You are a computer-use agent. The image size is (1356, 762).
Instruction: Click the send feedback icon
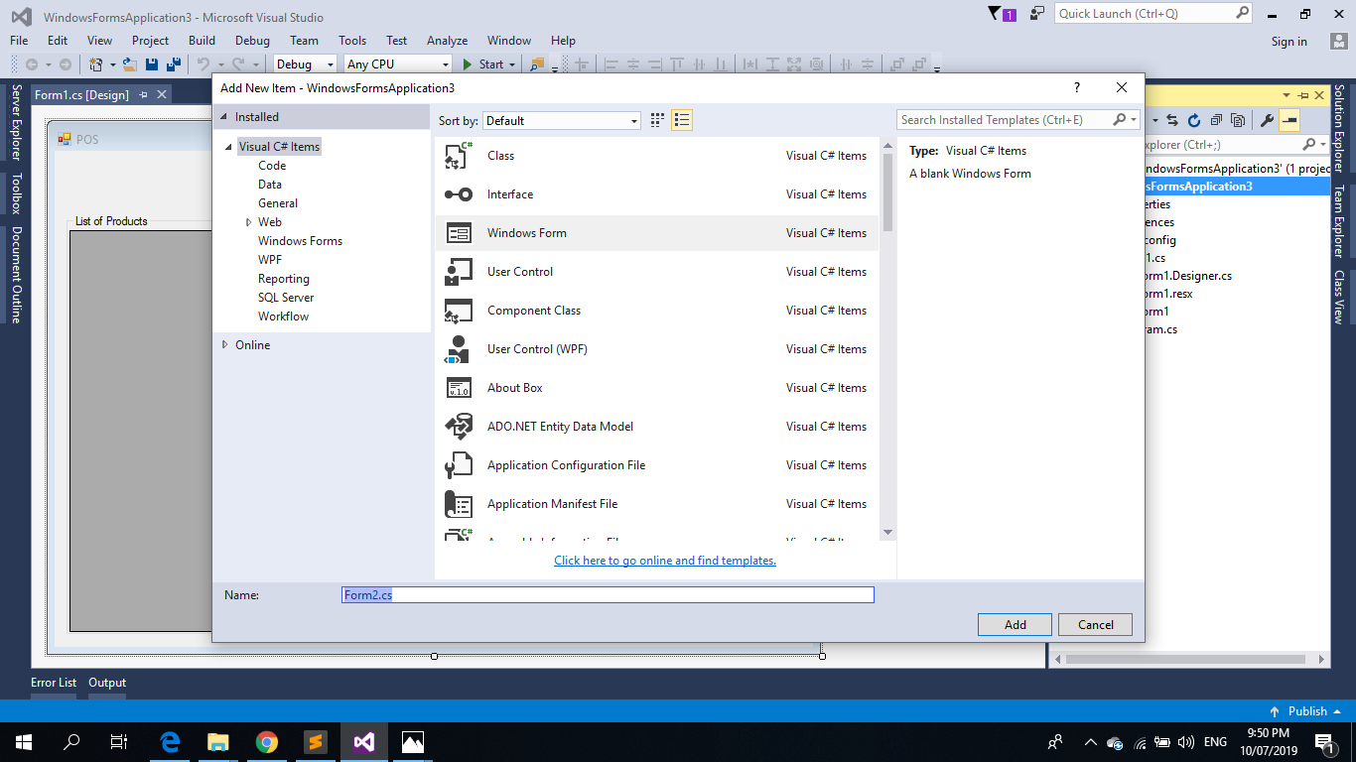[x=1037, y=14]
